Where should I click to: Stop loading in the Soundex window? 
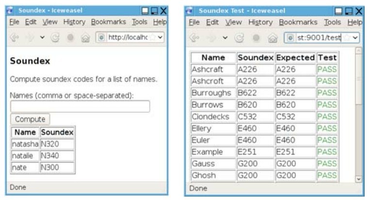pyautogui.click(x=70, y=37)
